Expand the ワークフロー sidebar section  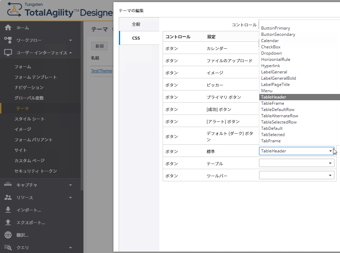click(70, 40)
